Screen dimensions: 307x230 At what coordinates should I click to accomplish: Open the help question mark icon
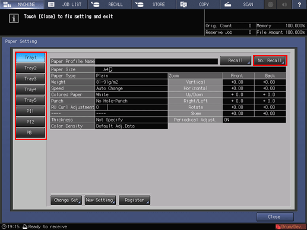[299, 4]
